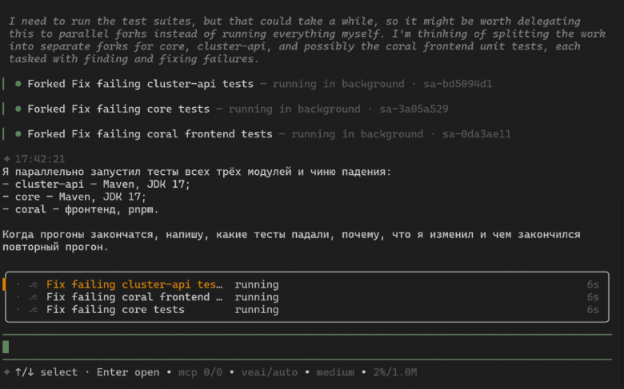Click the green dot of the forked coral frontend entry
The image size is (624, 389).
[18, 134]
